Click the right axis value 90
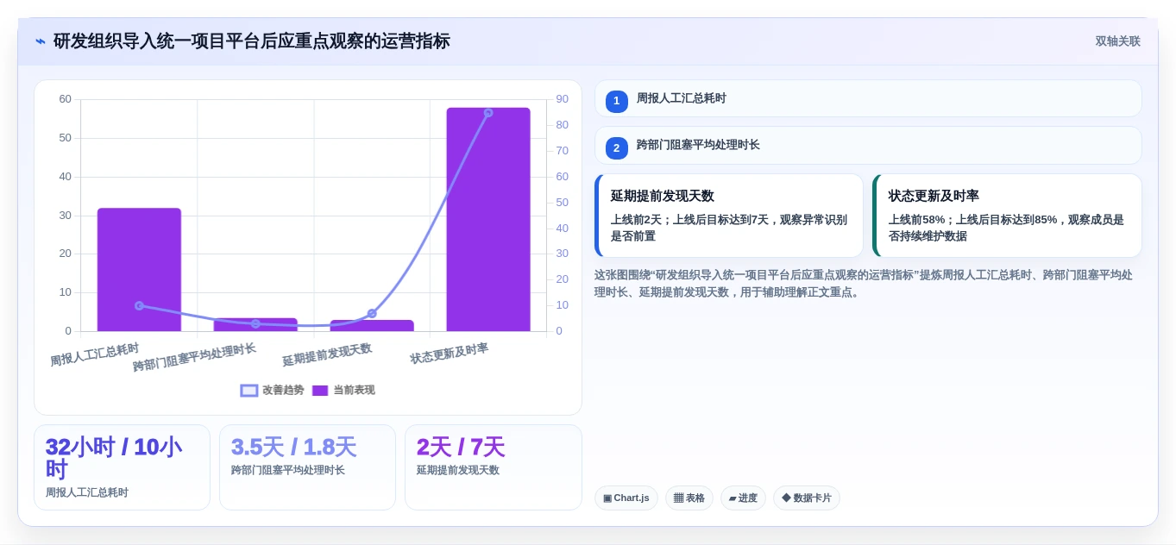1176x545 pixels. point(562,99)
